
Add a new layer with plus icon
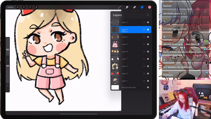148,15
